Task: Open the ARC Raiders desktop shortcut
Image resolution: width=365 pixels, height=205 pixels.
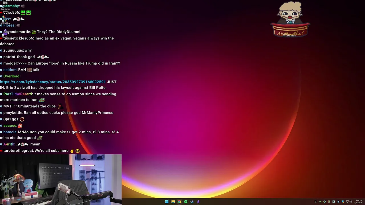Action: tap(5, 20)
